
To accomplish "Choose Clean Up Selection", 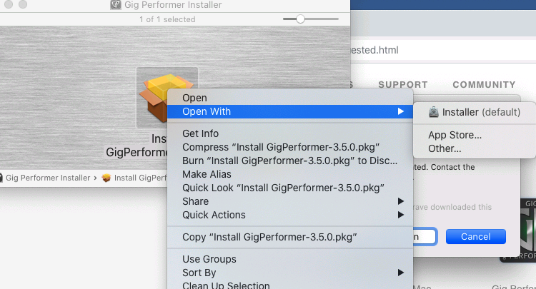I will (x=290, y=285).
